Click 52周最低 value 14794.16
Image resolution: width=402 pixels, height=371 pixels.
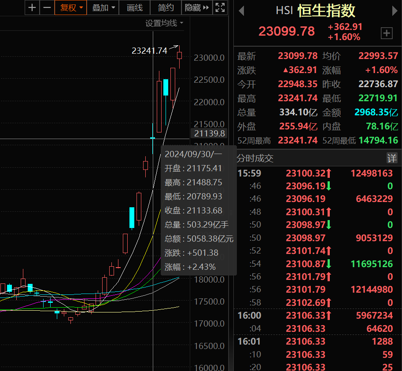coord(378,140)
